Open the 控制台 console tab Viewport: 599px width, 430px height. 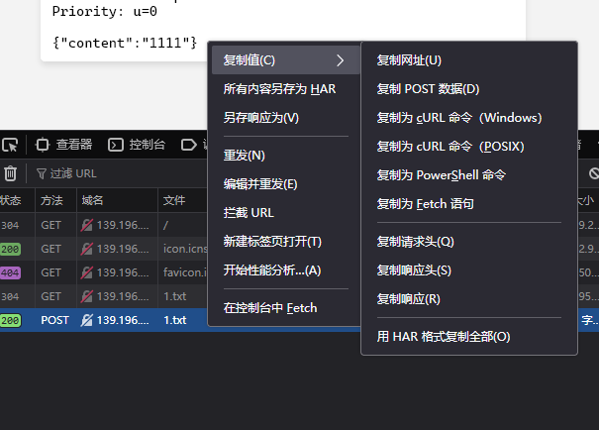(137, 145)
